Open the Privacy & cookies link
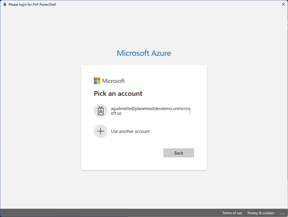This screenshot has height=217, width=288. pos(260,213)
